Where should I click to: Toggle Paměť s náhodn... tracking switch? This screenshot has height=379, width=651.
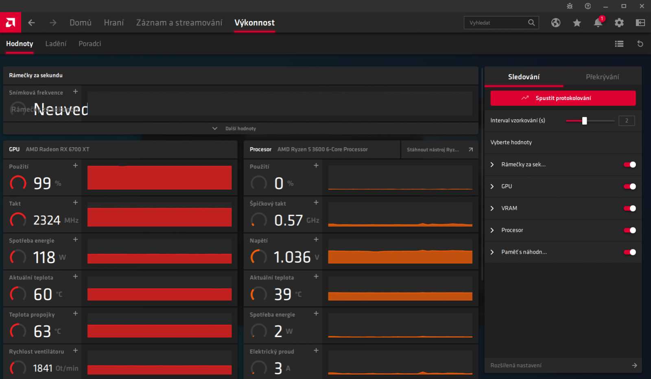pos(630,253)
